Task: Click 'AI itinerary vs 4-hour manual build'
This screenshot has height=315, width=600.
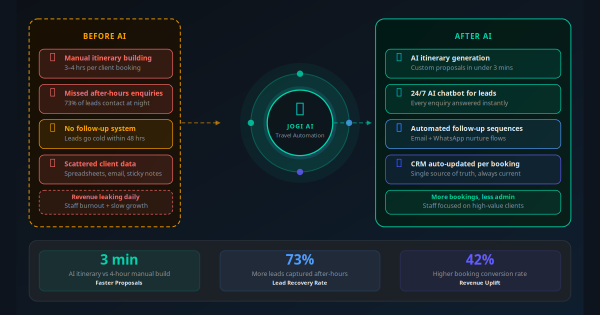Action: (119, 274)
